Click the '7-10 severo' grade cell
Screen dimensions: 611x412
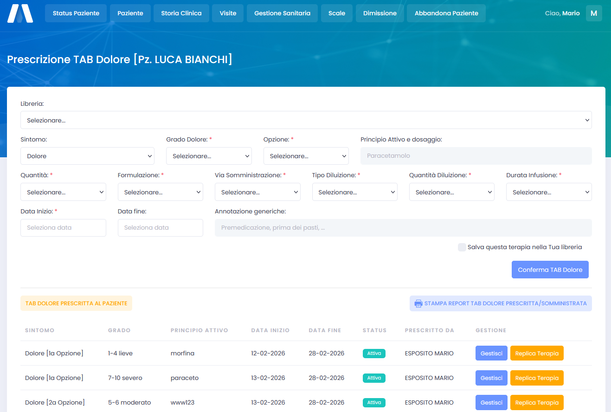coord(125,378)
